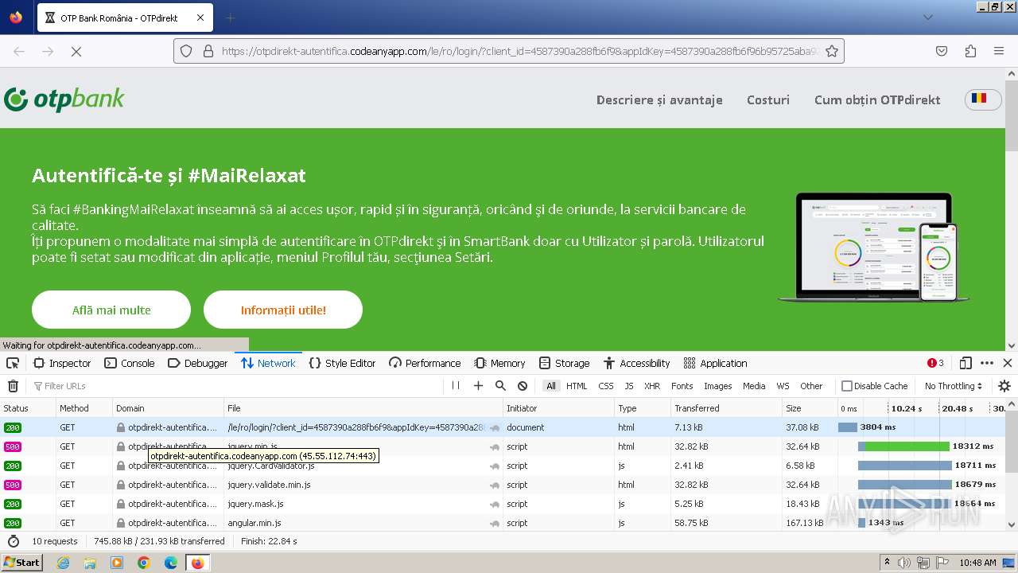1018x573 pixels.
Task: Open the Costuri link
Action: click(x=768, y=99)
